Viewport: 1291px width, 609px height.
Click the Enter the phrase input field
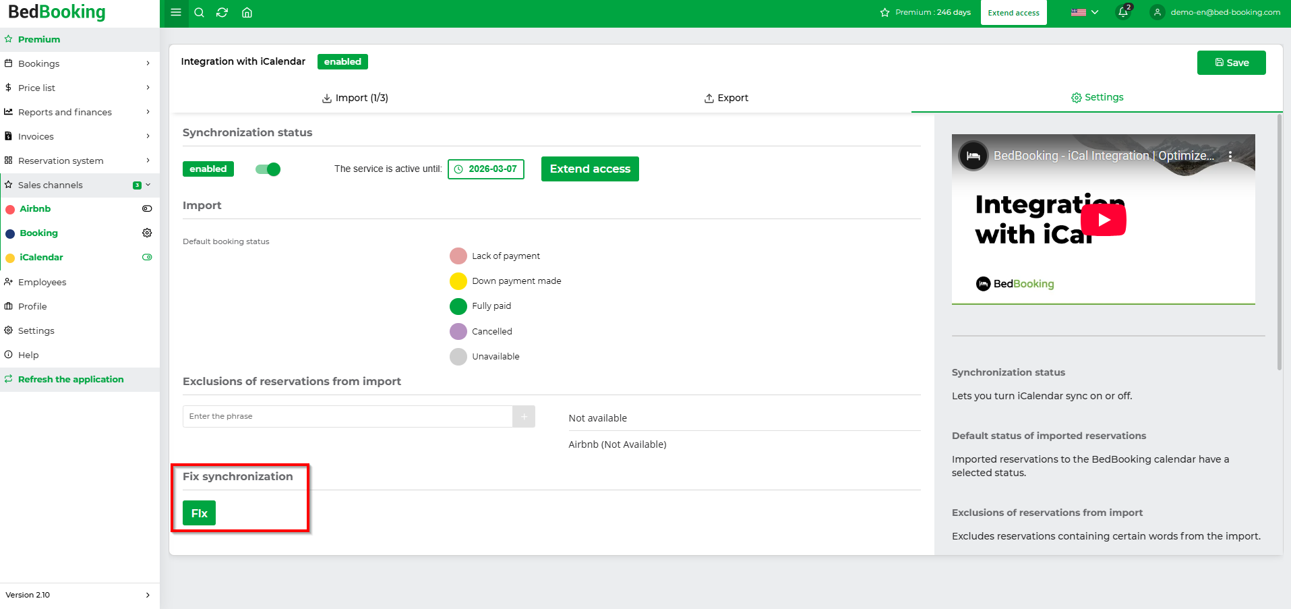pos(348,417)
